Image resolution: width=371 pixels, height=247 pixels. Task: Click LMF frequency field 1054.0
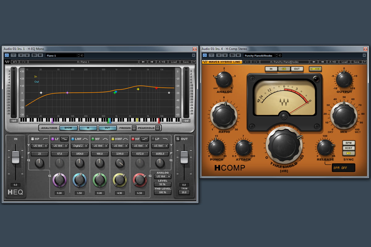coord(80,153)
